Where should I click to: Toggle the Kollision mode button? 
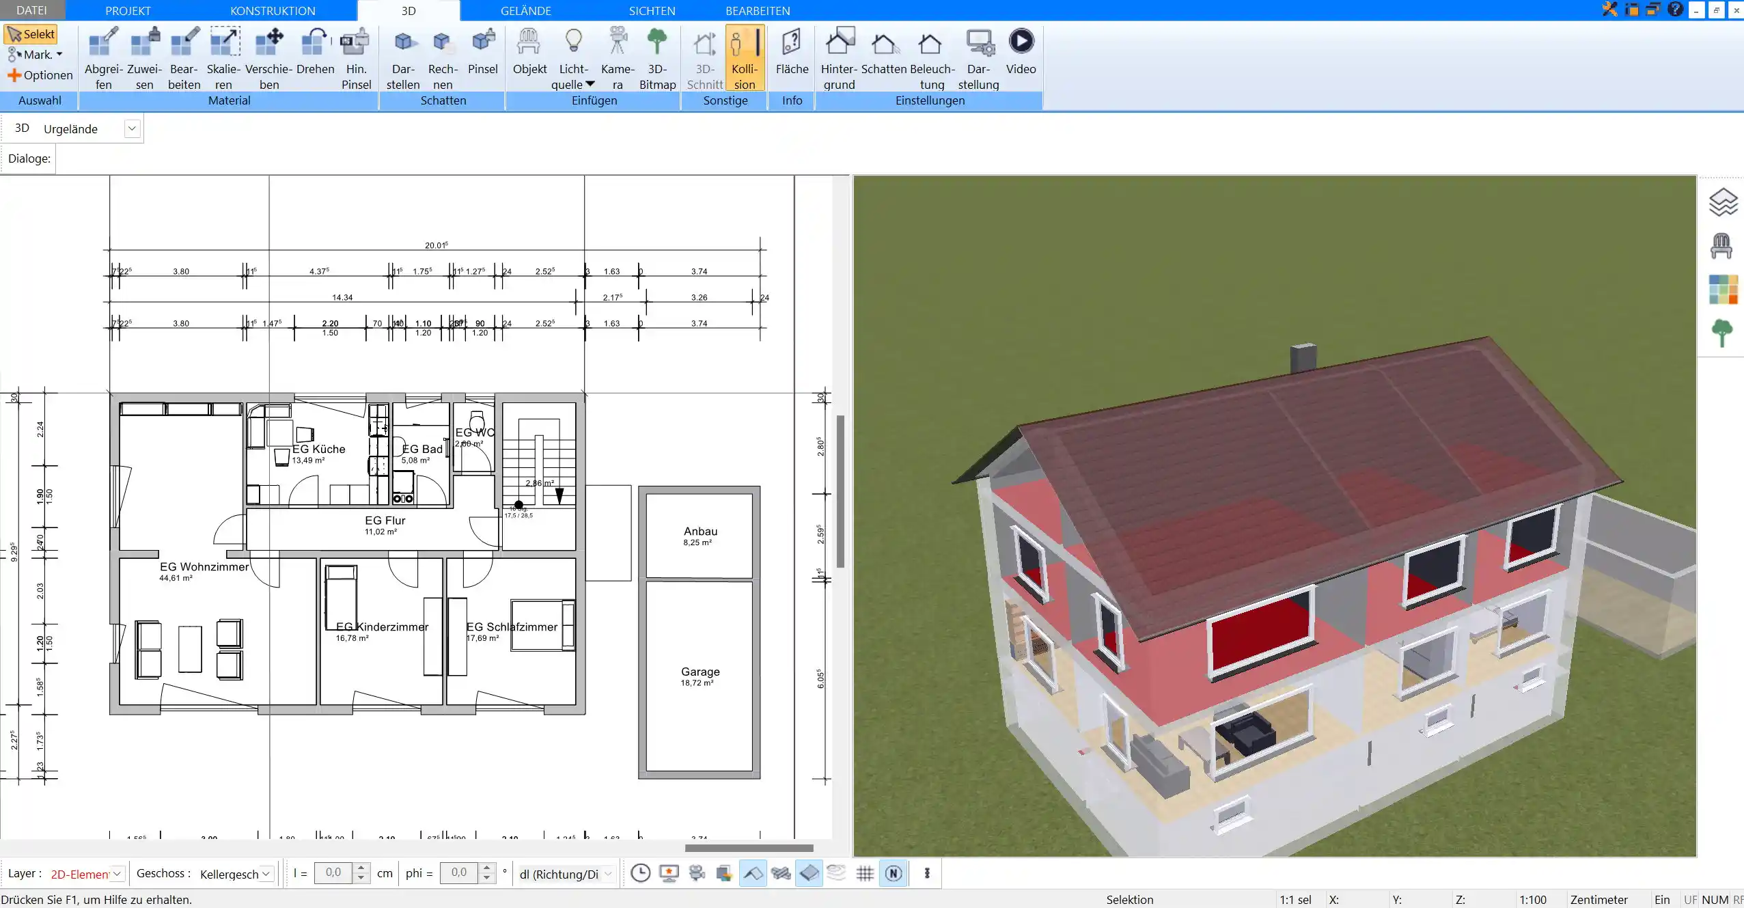pyautogui.click(x=745, y=58)
